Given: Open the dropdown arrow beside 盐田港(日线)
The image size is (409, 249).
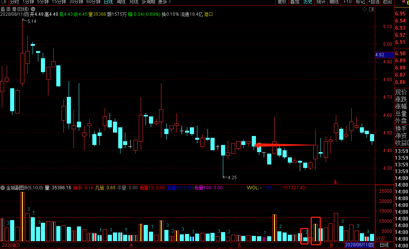Looking at the screenshot, I should (x=33, y=9).
